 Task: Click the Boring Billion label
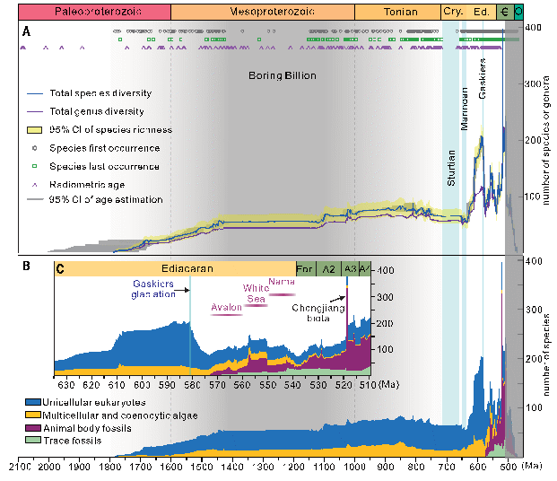(283, 76)
